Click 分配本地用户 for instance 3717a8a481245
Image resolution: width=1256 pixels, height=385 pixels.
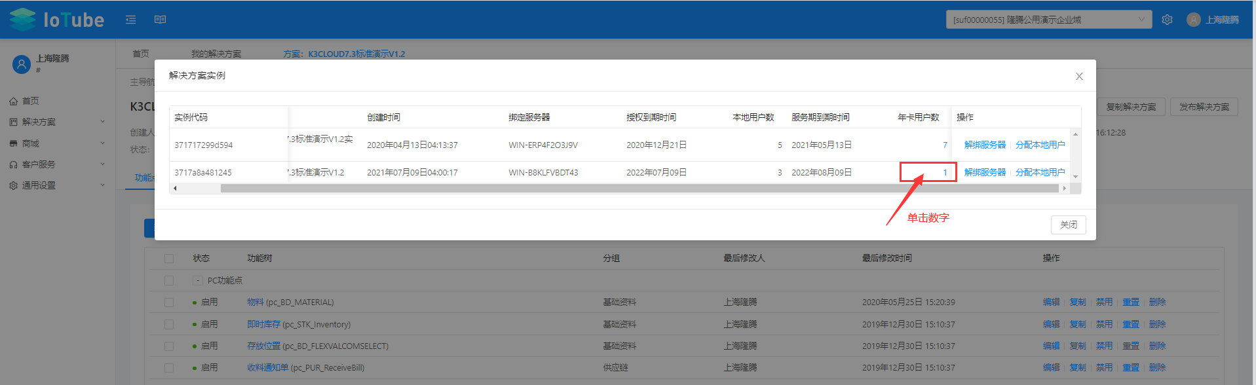tap(1040, 172)
